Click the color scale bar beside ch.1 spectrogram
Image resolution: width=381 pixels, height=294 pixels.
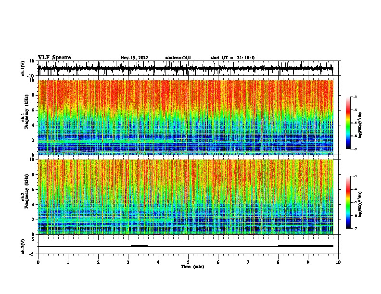pyautogui.click(x=348, y=123)
